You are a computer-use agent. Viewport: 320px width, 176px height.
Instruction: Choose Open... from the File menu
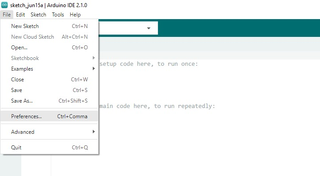click(49, 48)
